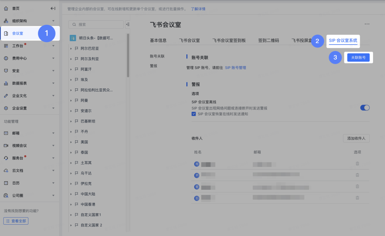Open the 公司圈 icon

click(6, 195)
